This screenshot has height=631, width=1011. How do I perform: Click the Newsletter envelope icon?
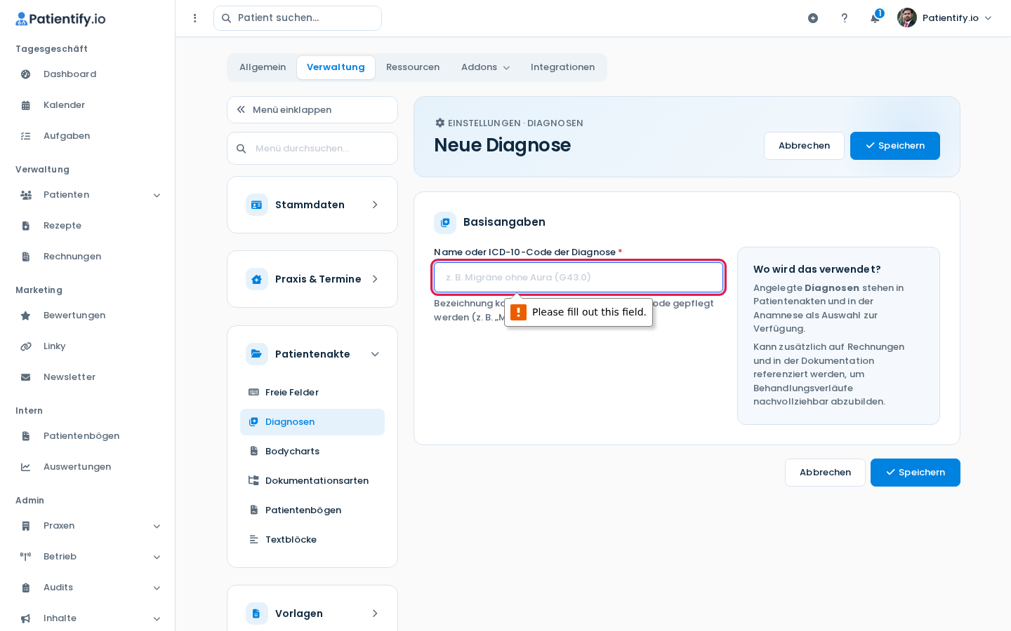(x=26, y=377)
